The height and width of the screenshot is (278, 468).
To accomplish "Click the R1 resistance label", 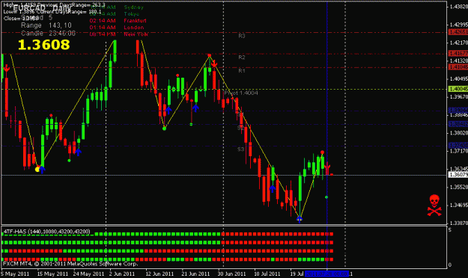I will (x=242, y=71).
